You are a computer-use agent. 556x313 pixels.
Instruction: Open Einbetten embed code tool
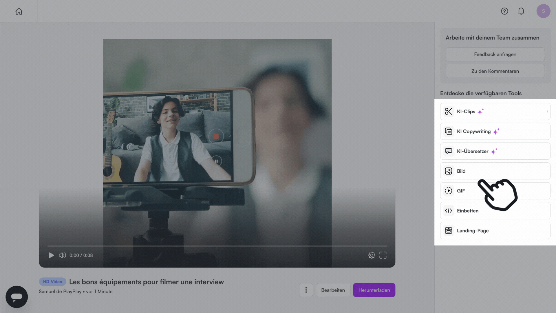495,211
